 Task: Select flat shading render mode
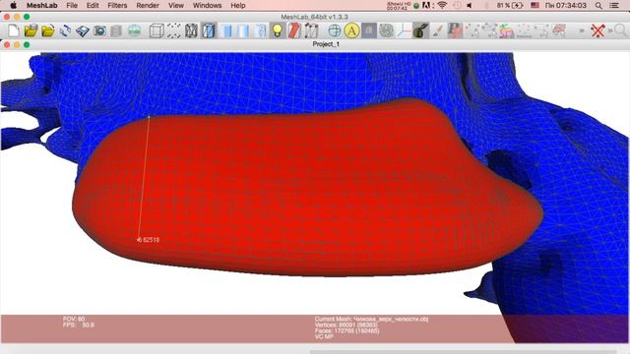click(x=243, y=30)
